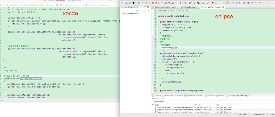Screen dimensions: 275x117
Task: Collapse all in Project Explorer
Action: [137, 11]
